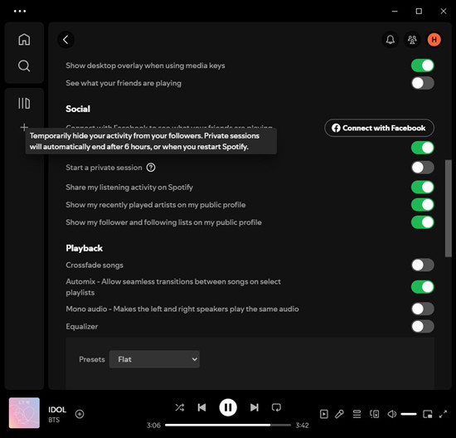Toggle shuffle playback

click(180, 407)
